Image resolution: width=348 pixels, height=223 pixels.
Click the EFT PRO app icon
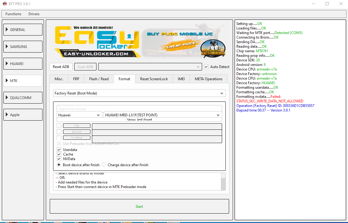5,4
